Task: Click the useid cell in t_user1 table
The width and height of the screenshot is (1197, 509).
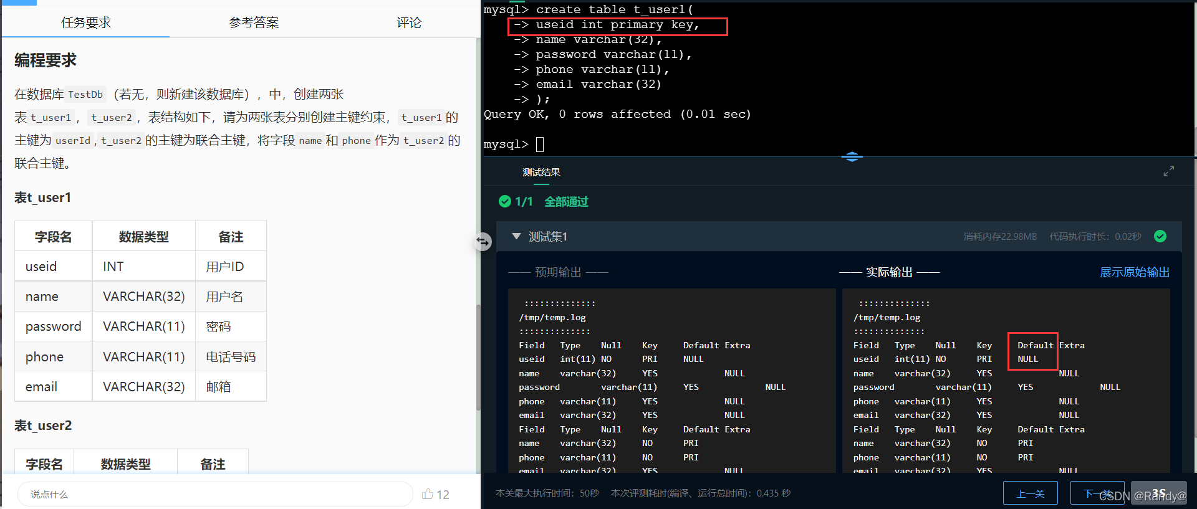Action: [54, 267]
